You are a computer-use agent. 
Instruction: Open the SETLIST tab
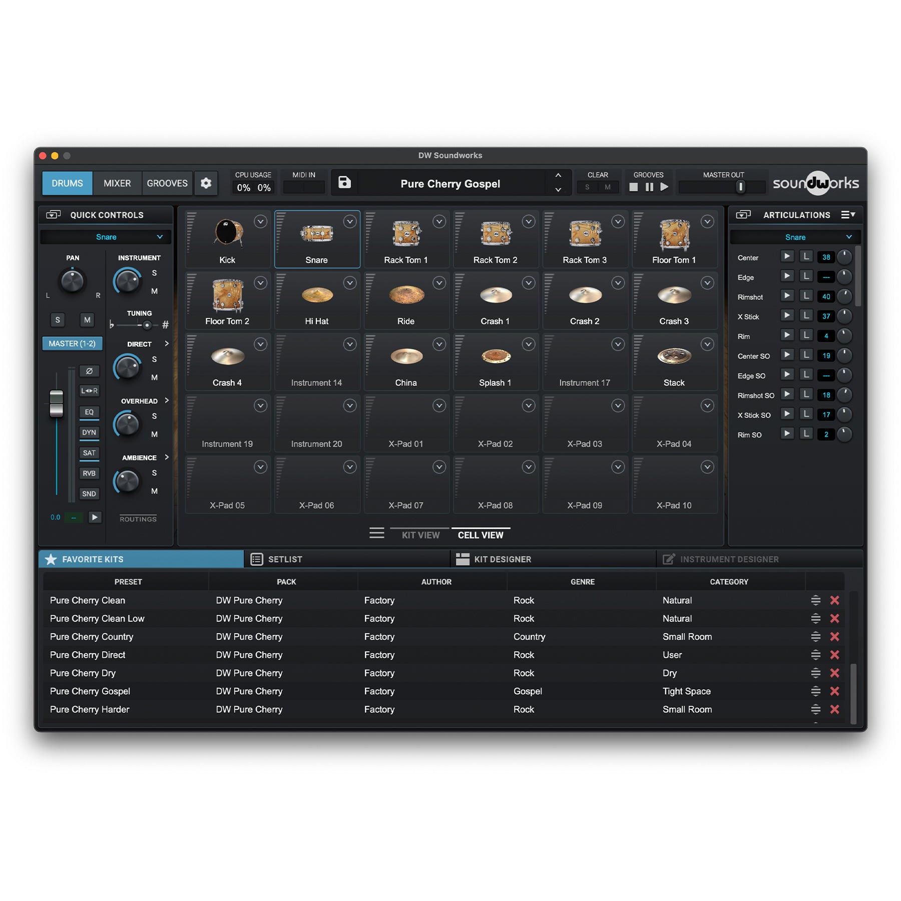pos(347,559)
